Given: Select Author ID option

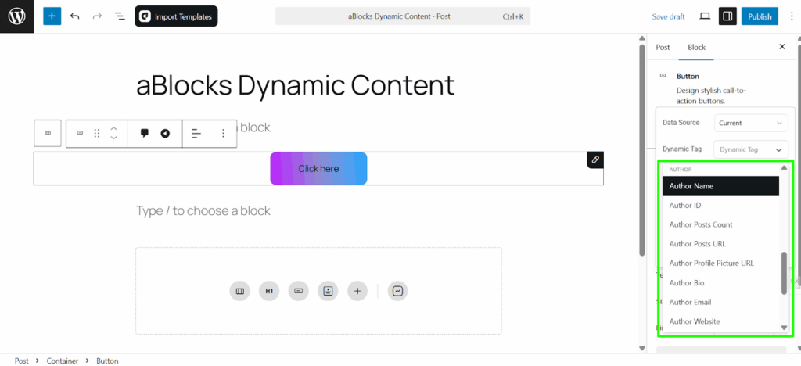Looking at the screenshot, I should point(720,205).
